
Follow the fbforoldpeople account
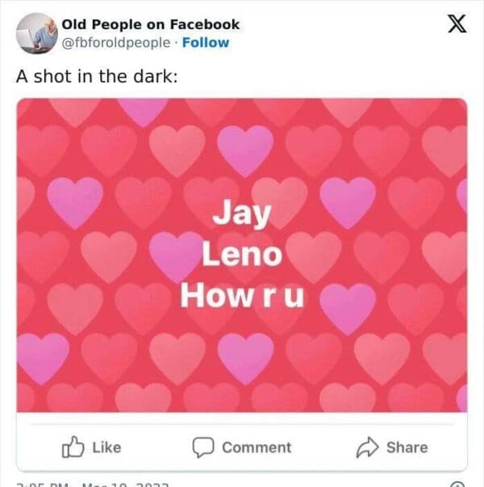coord(205,42)
